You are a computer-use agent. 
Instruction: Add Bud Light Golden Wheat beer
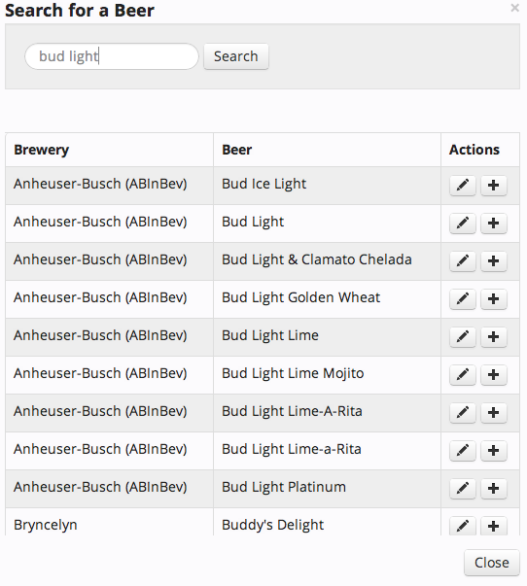(x=493, y=299)
